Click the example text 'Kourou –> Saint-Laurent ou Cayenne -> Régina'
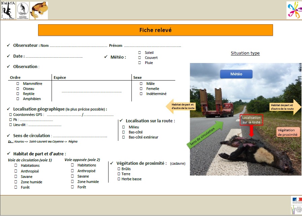The height and width of the screenshot is (217, 302). click(x=46, y=141)
